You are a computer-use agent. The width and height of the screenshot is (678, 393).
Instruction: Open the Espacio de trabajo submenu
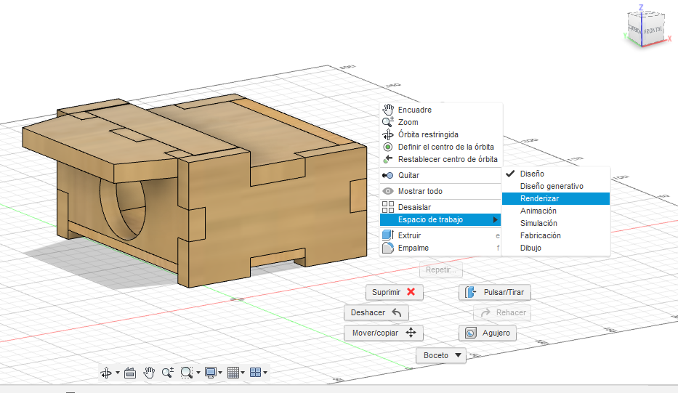(x=440, y=219)
